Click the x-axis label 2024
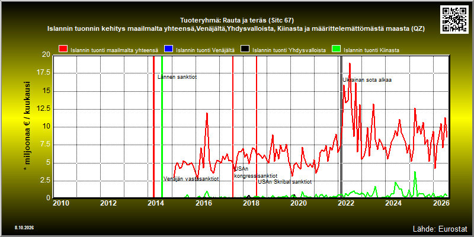 (393, 203)
